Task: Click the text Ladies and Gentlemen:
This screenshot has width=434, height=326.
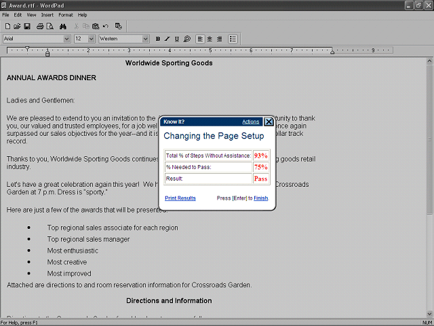Action: pos(41,101)
